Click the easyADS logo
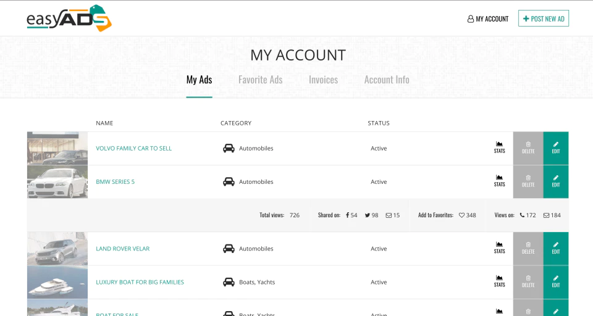This screenshot has height=316, width=593. coord(69,18)
